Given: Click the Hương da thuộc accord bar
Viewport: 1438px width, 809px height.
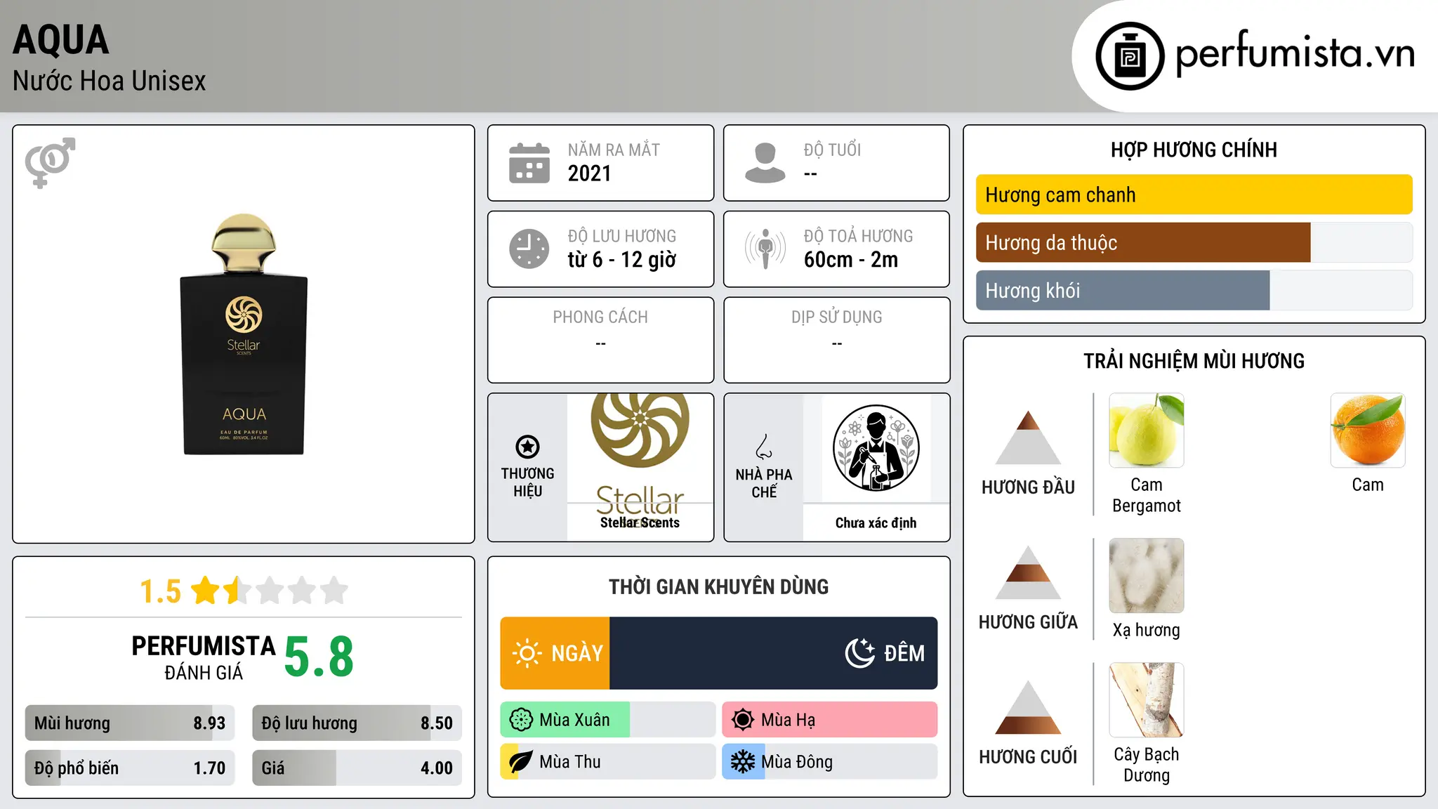Looking at the screenshot, I should (x=1194, y=243).
